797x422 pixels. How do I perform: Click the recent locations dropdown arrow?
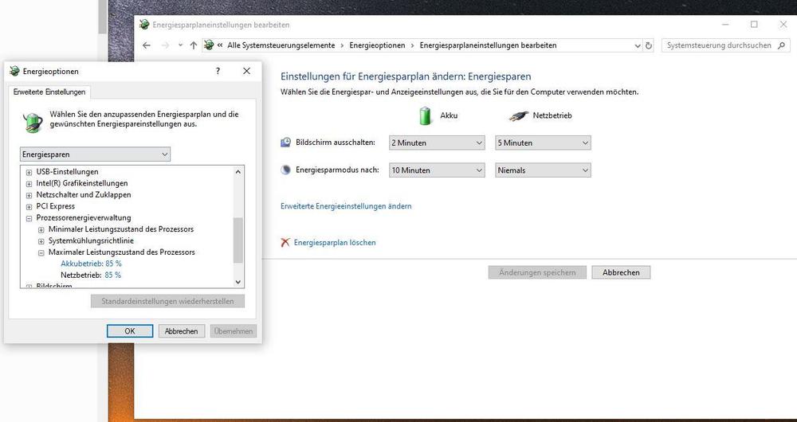(180, 45)
